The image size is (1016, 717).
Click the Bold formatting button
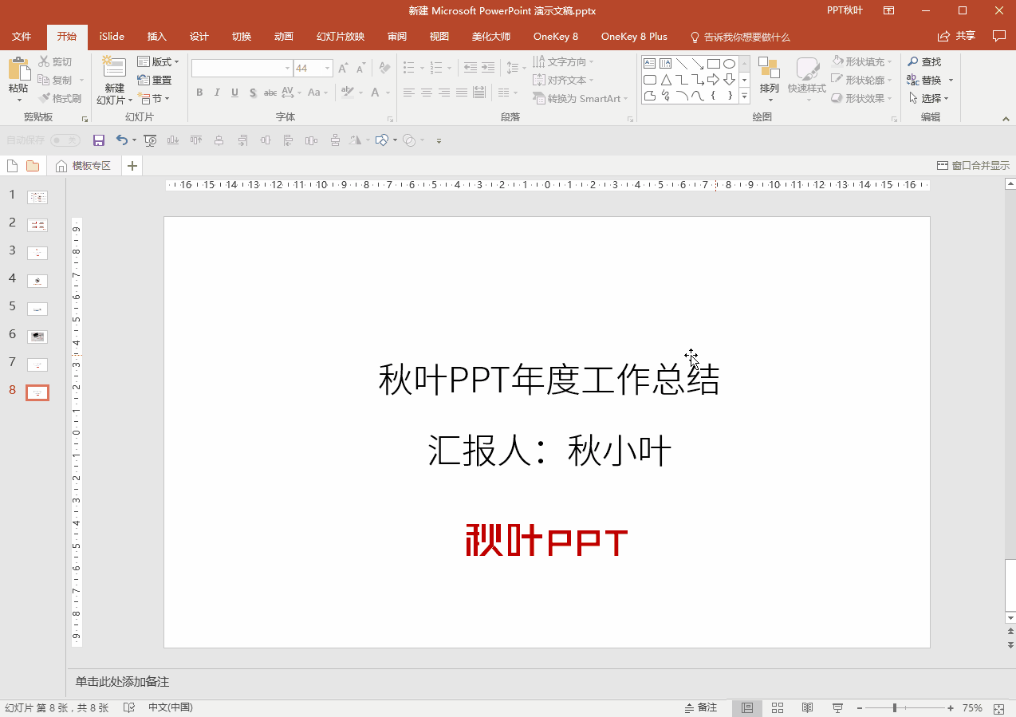[x=199, y=93]
